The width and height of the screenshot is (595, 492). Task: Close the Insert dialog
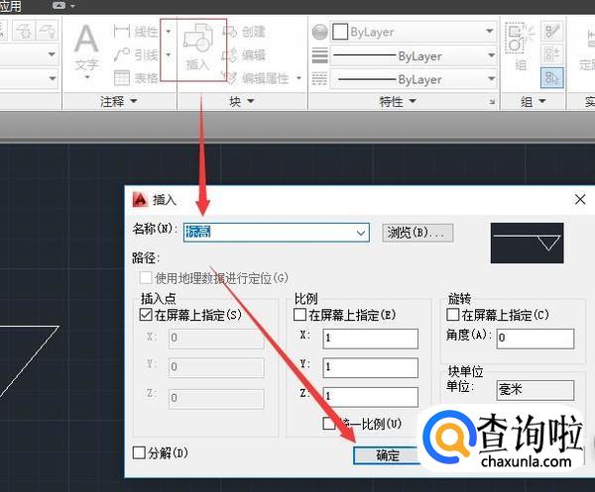(x=580, y=199)
